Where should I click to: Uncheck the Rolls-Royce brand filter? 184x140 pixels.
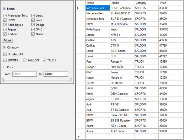pyautogui.click(x=5, y=25)
